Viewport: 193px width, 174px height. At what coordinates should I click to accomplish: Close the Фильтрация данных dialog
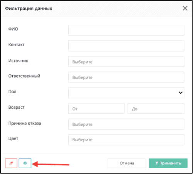coord(185,8)
